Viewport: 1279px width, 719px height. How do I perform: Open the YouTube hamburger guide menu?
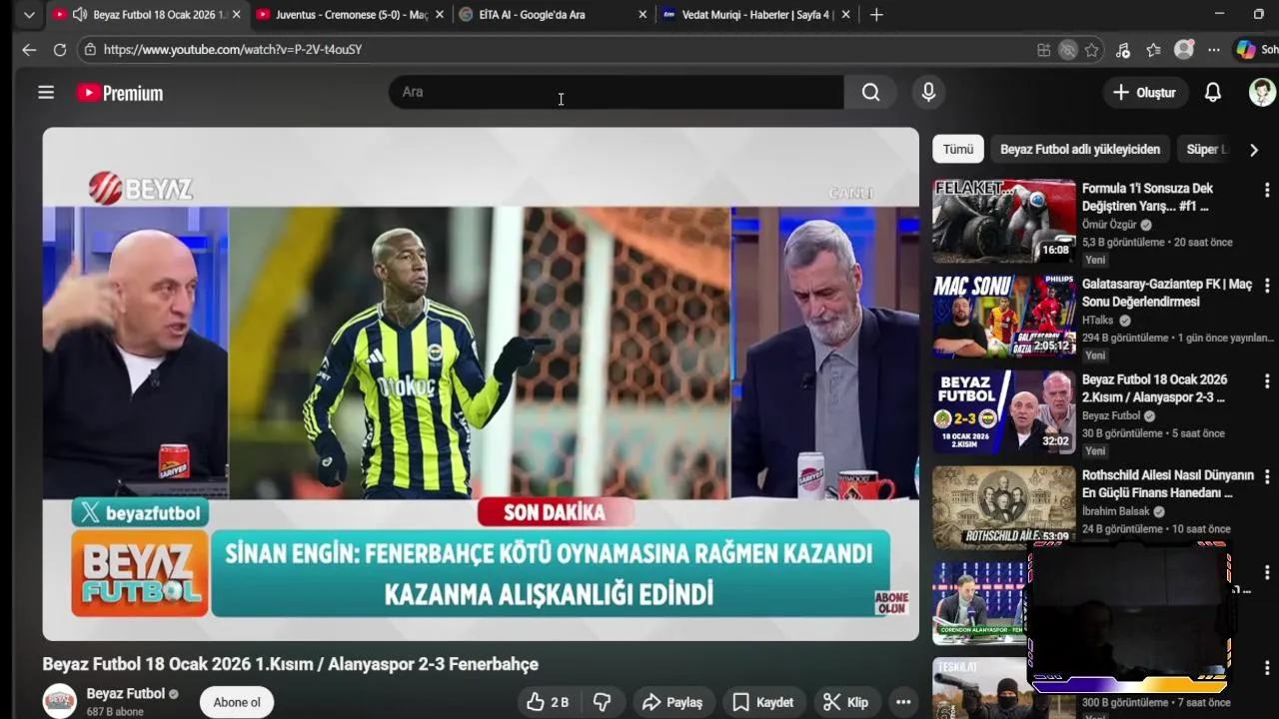[46, 93]
